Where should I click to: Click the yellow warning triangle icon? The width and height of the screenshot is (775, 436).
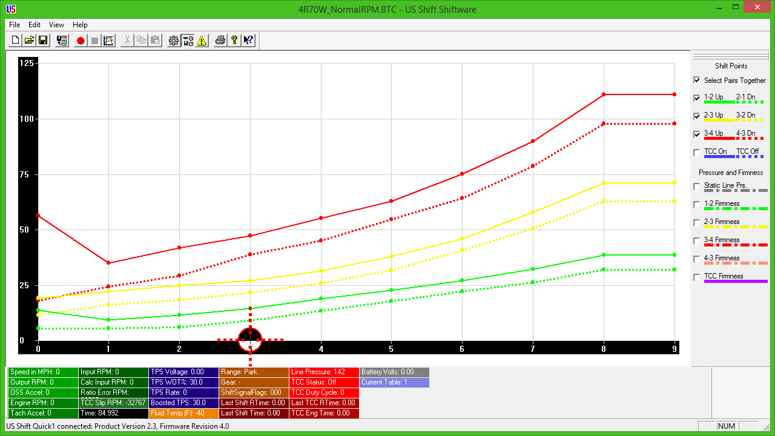[x=202, y=41]
